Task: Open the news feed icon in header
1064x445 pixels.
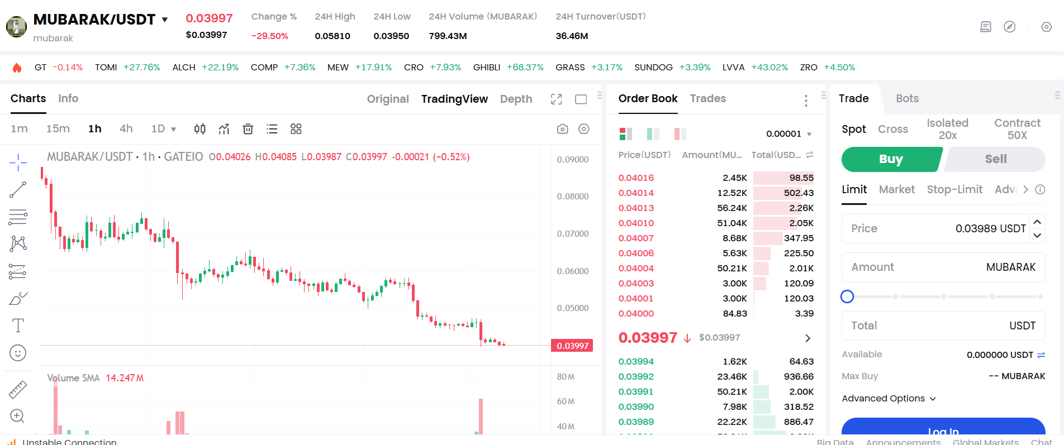Action: coord(986,27)
